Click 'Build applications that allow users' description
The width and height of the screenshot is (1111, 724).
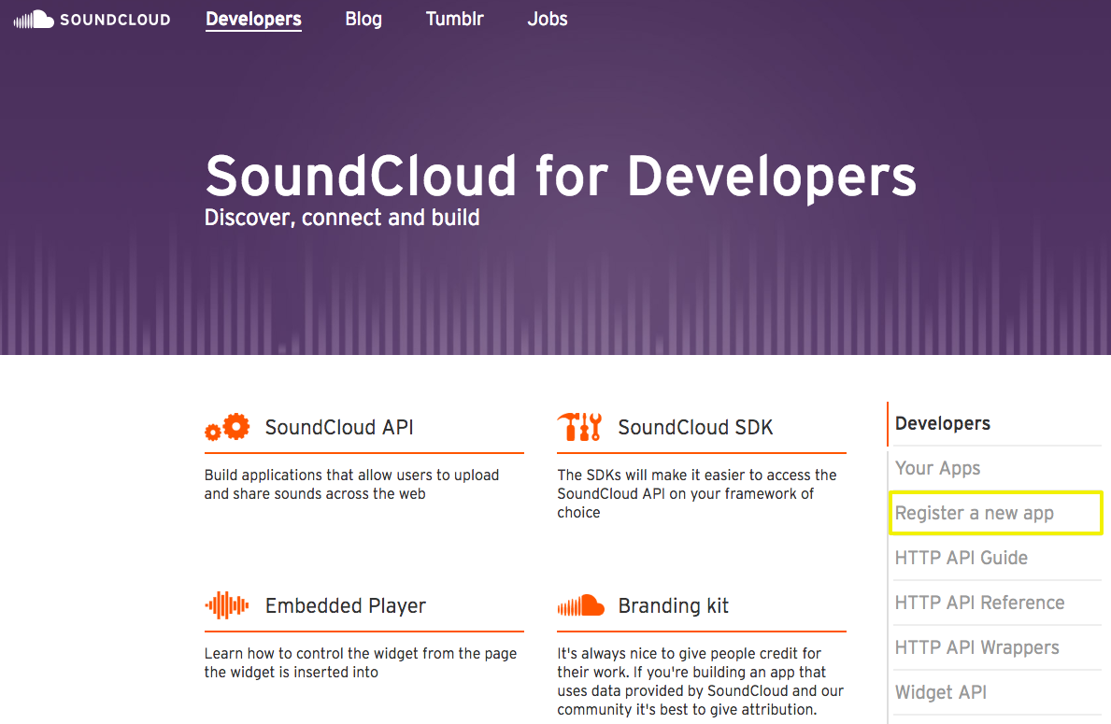click(351, 485)
